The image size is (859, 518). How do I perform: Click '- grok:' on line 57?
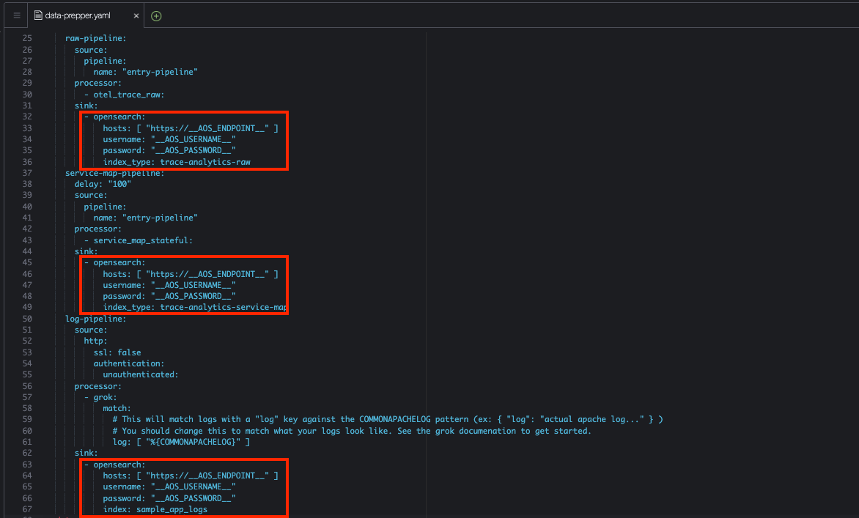pos(100,397)
